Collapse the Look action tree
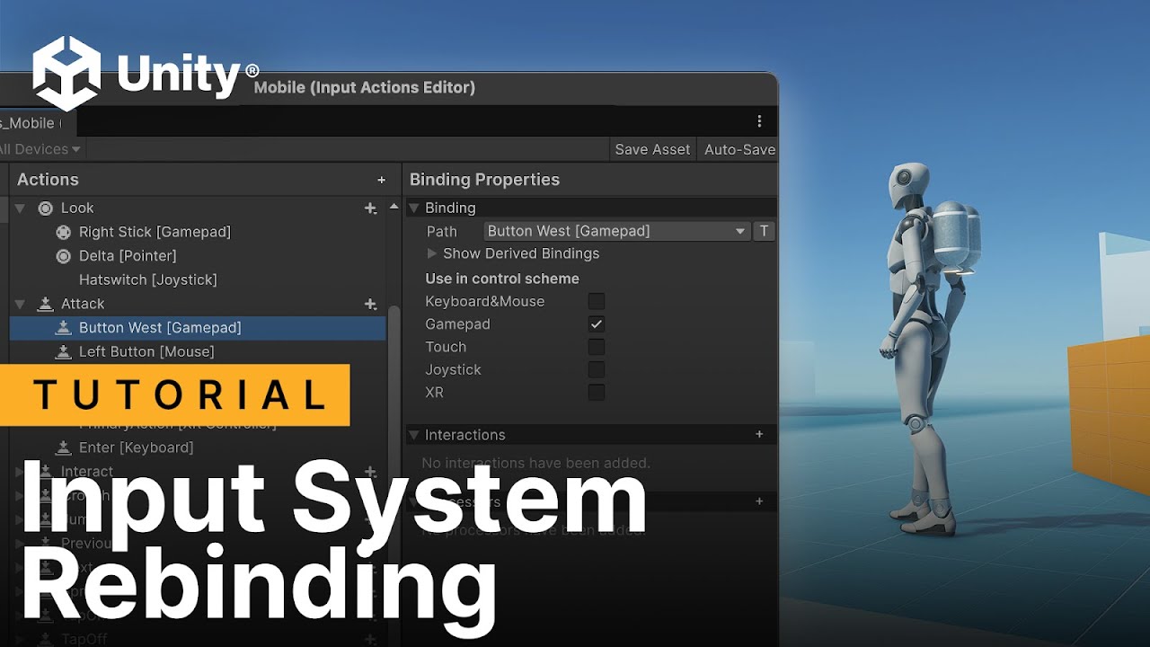 click(20, 208)
